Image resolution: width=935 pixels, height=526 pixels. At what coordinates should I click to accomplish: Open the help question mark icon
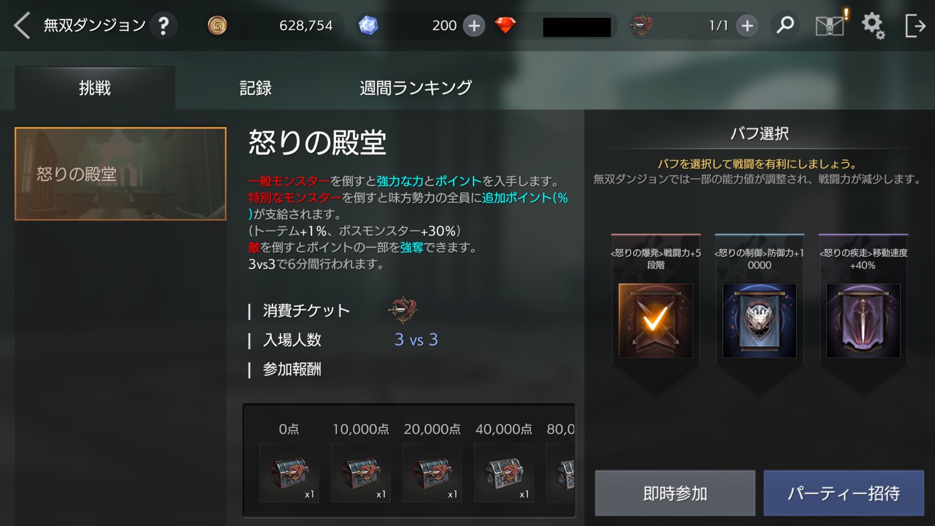coord(163,26)
